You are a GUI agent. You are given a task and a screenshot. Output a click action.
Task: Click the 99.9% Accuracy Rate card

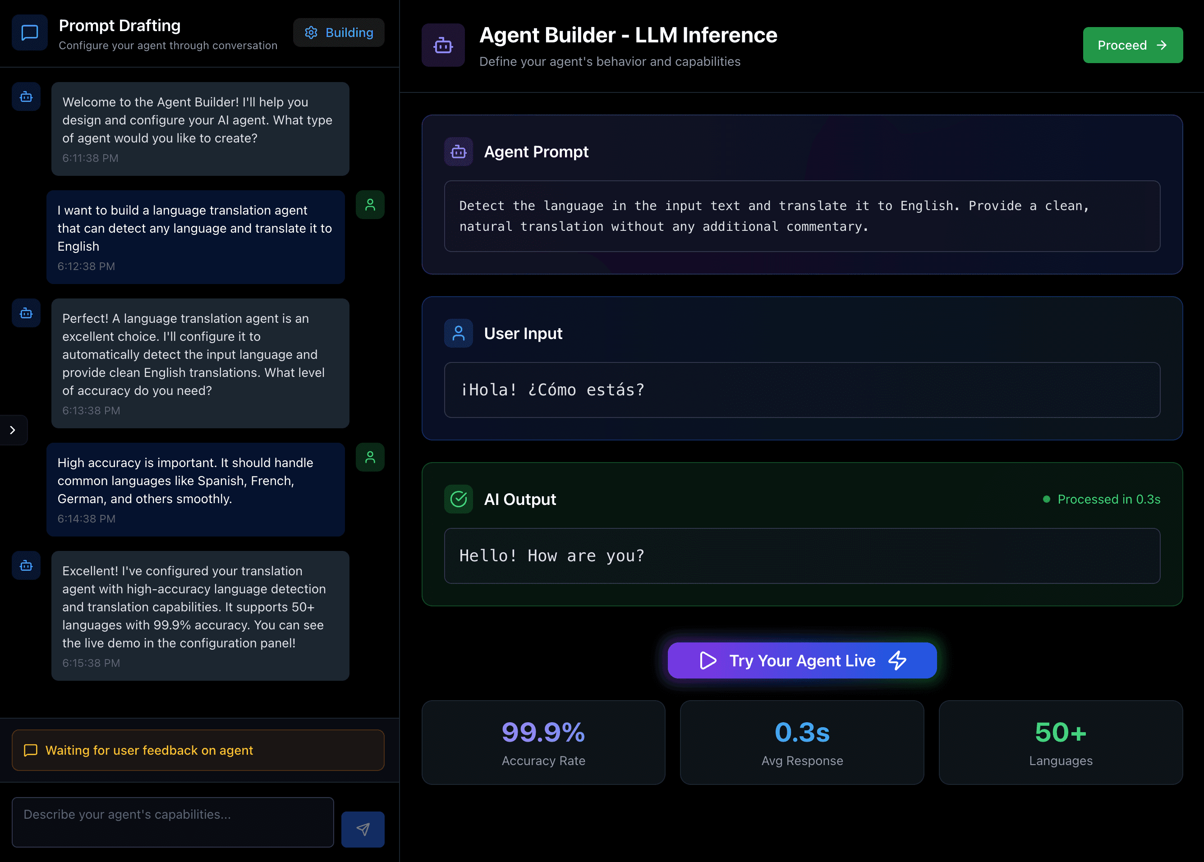(543, 742)
